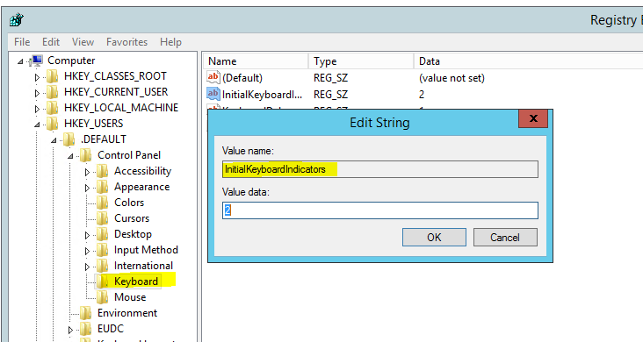Click the Keyboard folder icon

[x=102, y=281]
